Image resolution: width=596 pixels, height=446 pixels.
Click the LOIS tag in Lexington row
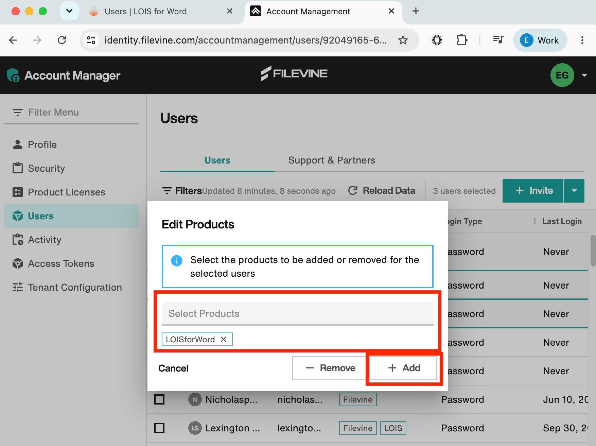coord(393,428)
